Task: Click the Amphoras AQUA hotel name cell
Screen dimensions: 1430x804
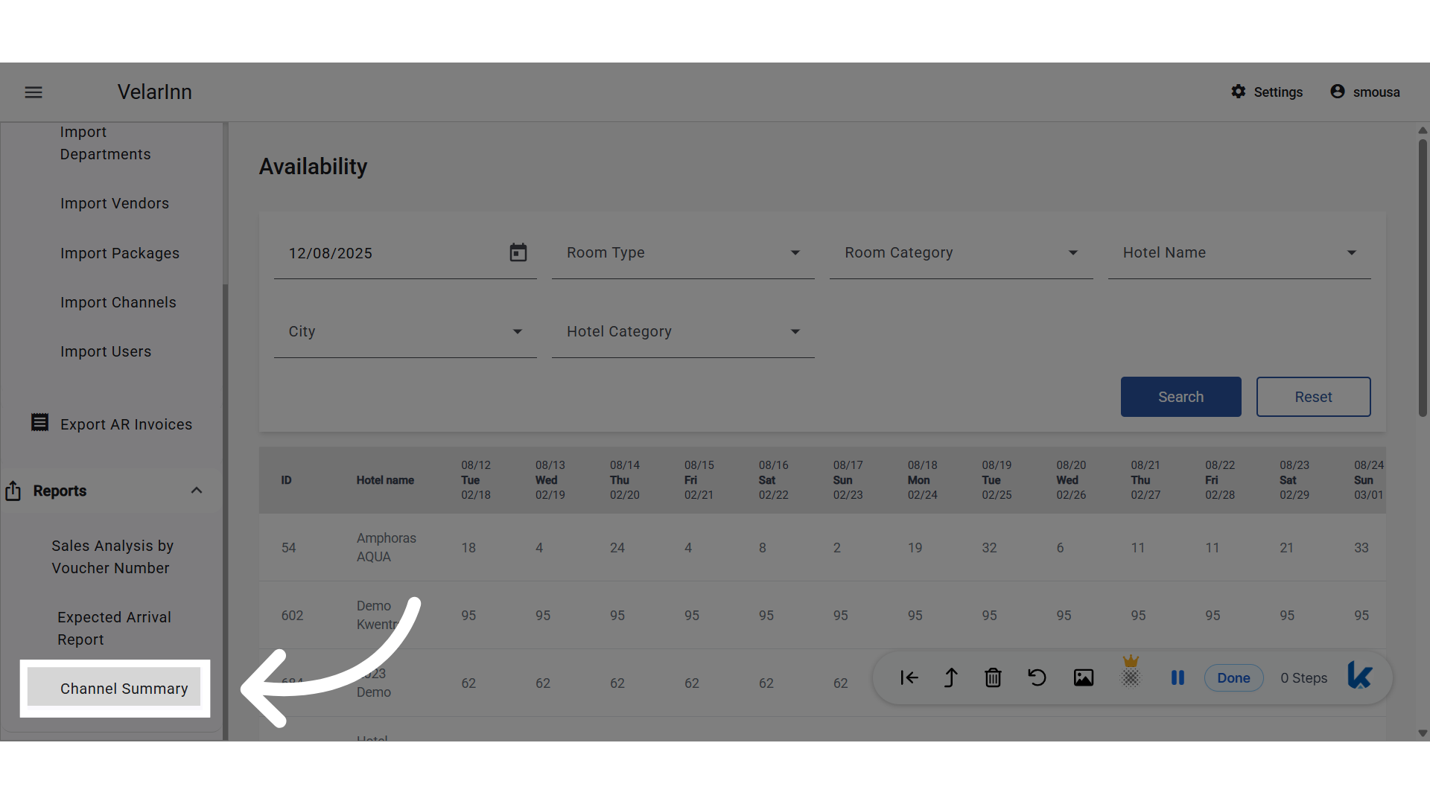Action: pyautogui.click(x=387, y=547)
